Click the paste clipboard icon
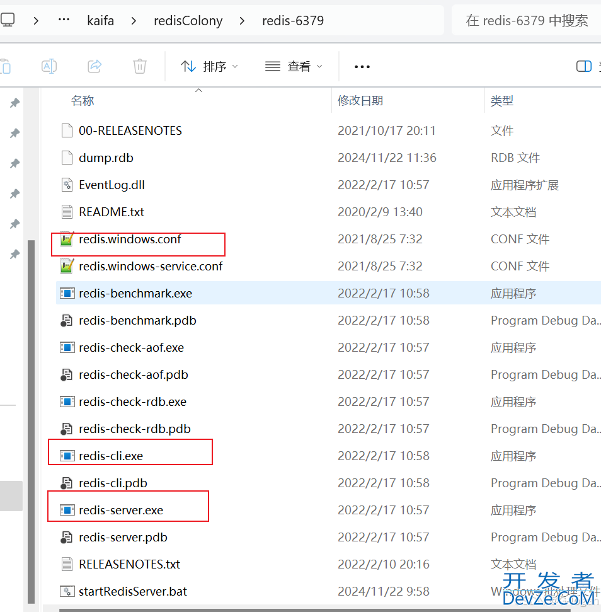The image size is (601, 612). (x=6, y=66)
